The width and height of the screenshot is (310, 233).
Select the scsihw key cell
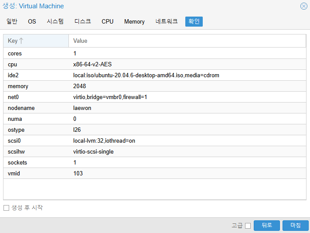36,152
